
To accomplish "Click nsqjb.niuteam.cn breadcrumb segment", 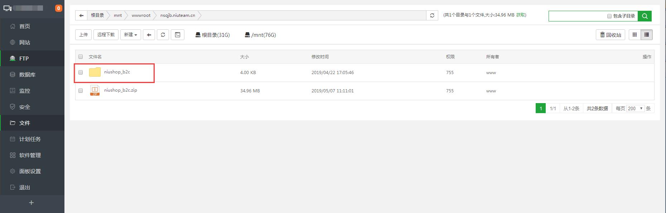I will pyautogui.click(x=178, y=15).
